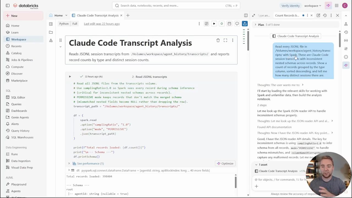The height and width of the screenshot is (198, 352).
Task: Collapse the title cell with chevron
Action: 61,47
